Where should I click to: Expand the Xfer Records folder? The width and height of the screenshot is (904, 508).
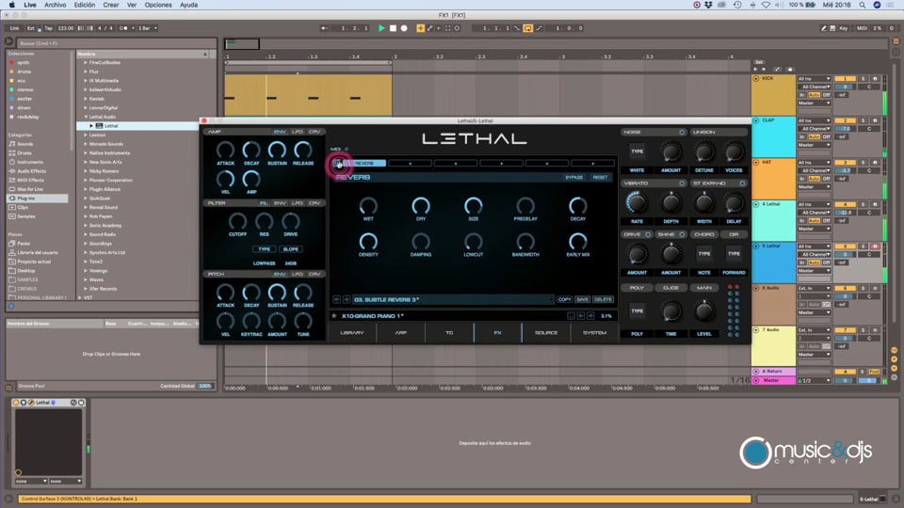click(86, 289)
